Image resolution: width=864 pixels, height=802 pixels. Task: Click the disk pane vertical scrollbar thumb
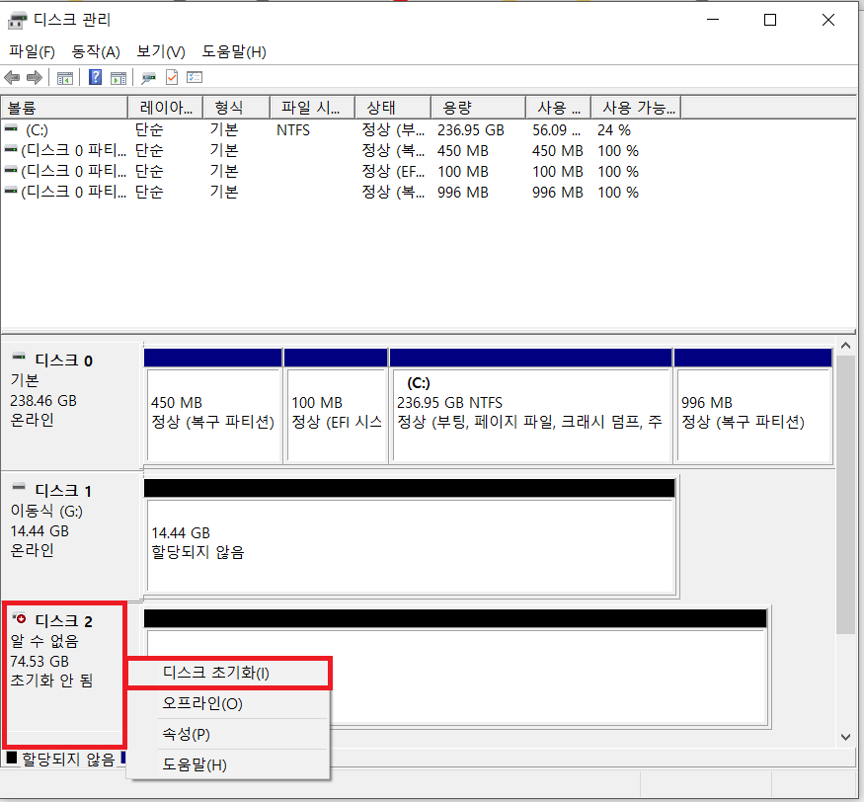coord(846,495)
